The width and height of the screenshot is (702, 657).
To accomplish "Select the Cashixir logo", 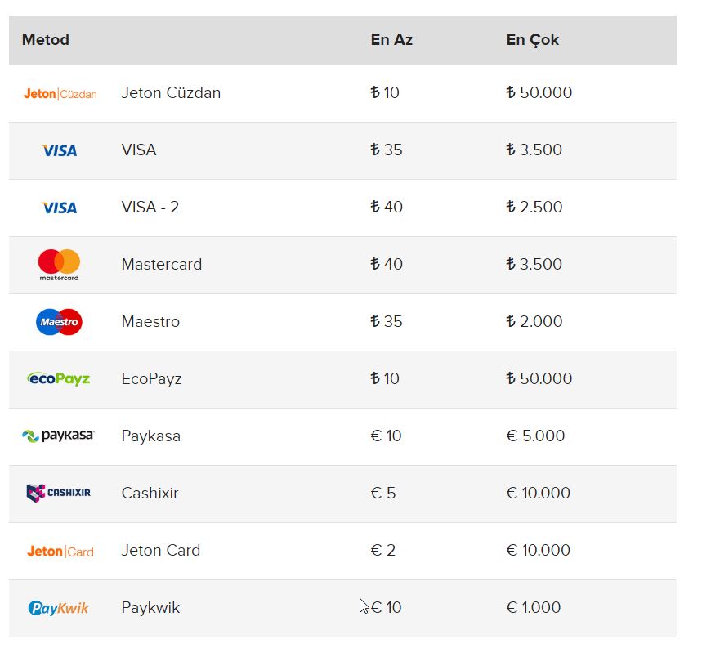I will pos(59,493).
